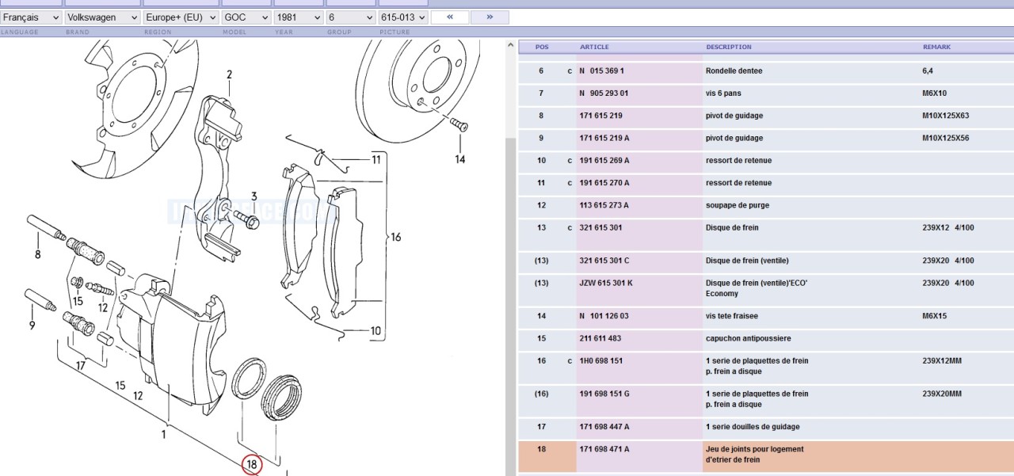1014x476 pixels.
Task: Click the DESCRIPTION column header
Action: [x=729, y=47]
